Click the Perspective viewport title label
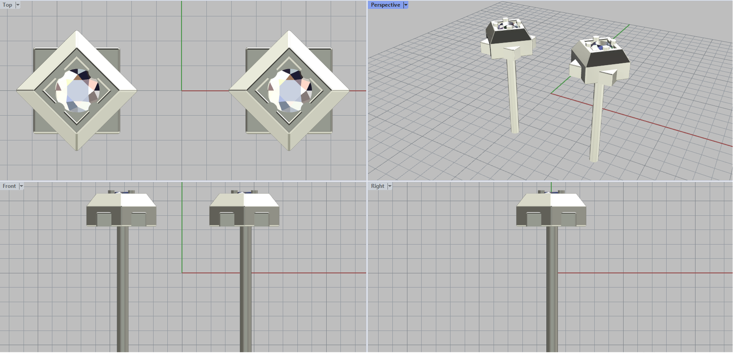The image size is (735, 354). 385,5
